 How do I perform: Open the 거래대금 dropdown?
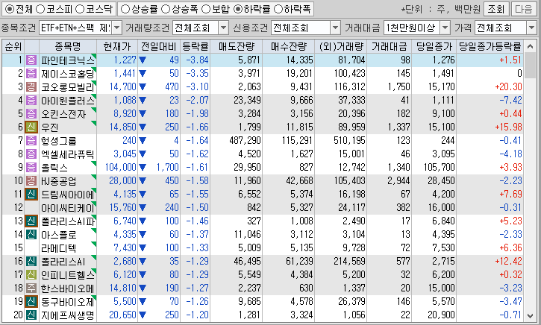tap(445, 28)
